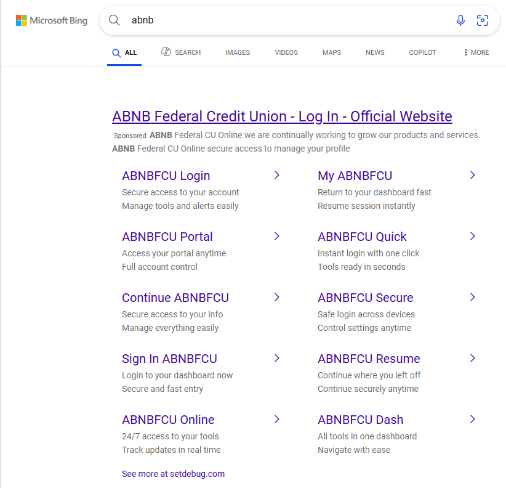The width and height of the screenshot is (506, 488).
Task: Open visual search camera icon
Action: click(x=483, y=20)
